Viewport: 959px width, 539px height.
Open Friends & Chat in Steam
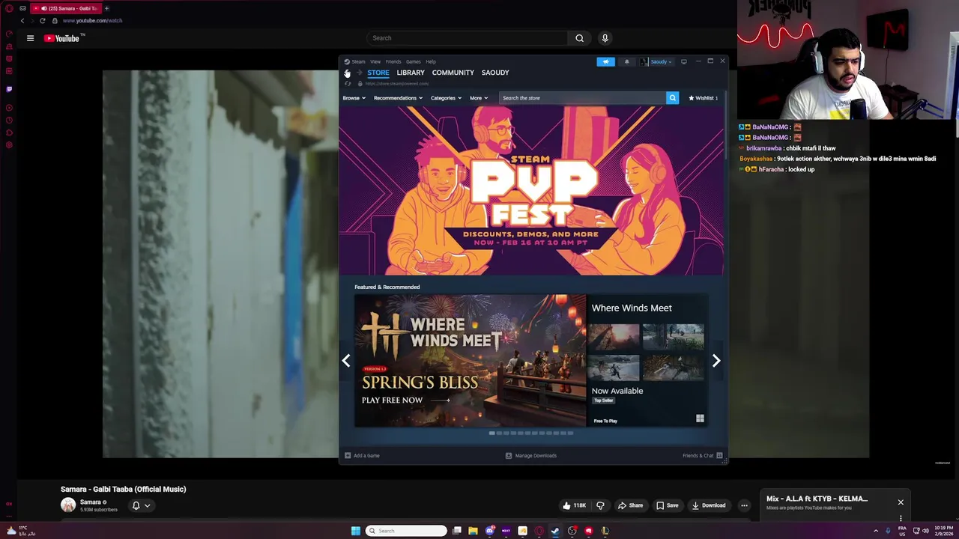[x=703, y=455]
